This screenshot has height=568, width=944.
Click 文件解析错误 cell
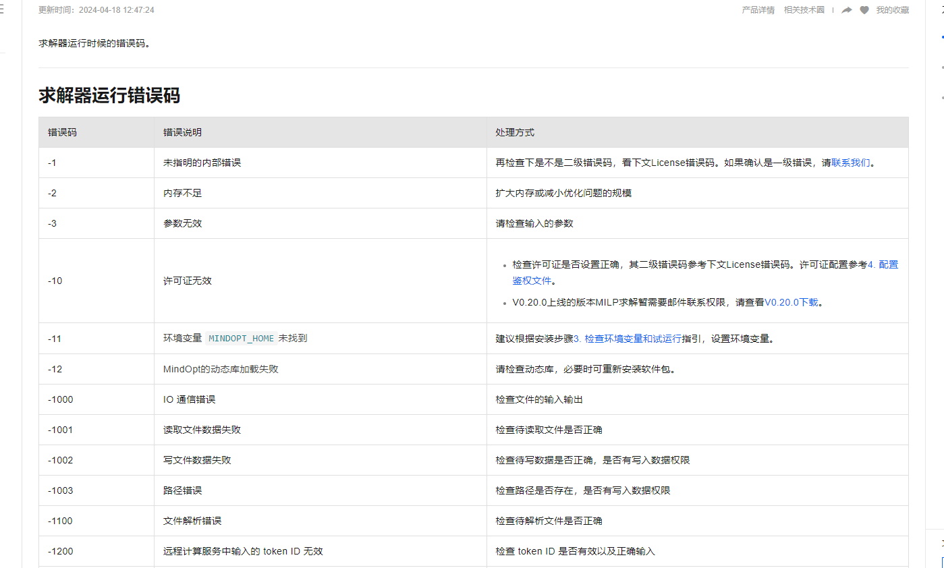[x=321, y=521]
